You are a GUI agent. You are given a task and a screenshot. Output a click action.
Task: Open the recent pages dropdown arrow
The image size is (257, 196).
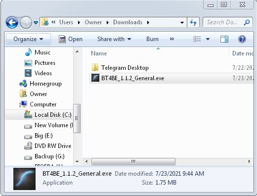click(36, 22)
